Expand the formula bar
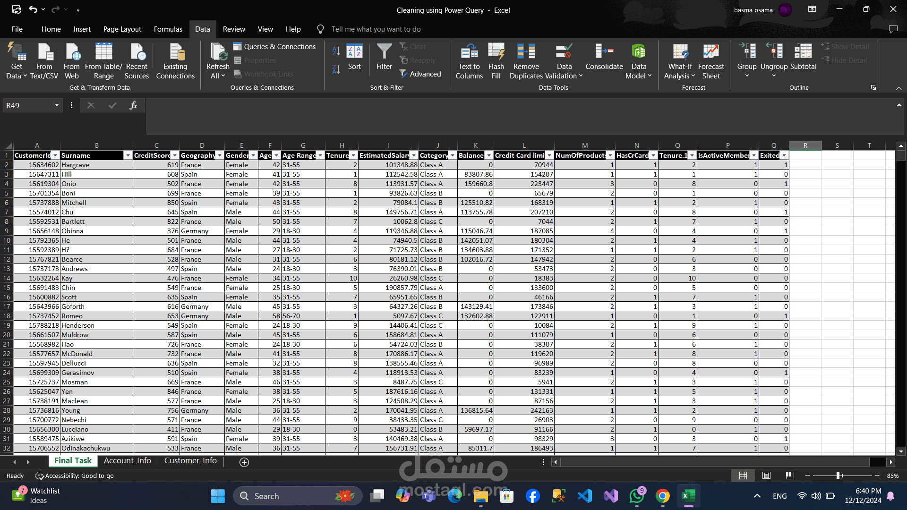907x510 pixels. (899, 105)
